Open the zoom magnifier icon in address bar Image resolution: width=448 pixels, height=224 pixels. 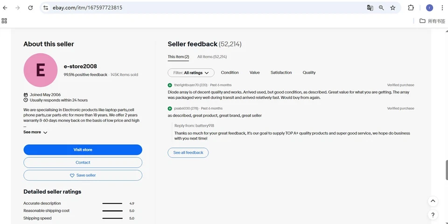point(381,8)
